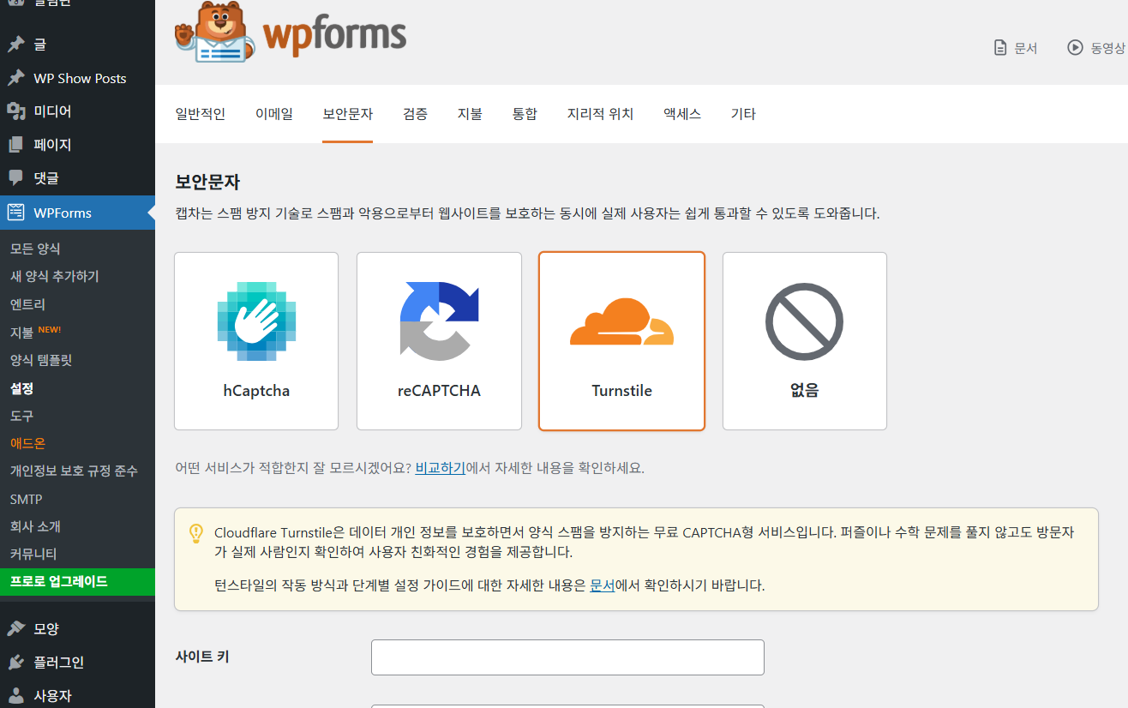Viewport: 1128px width, 708px height.
Task: Open the 플러그인 plugins menu
Action: [x=77, y=662]
